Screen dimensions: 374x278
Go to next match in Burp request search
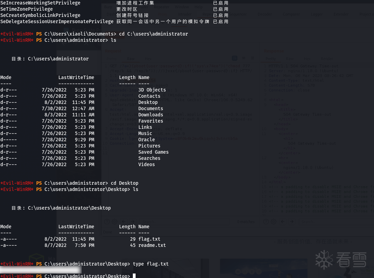(x=132, y=222)
